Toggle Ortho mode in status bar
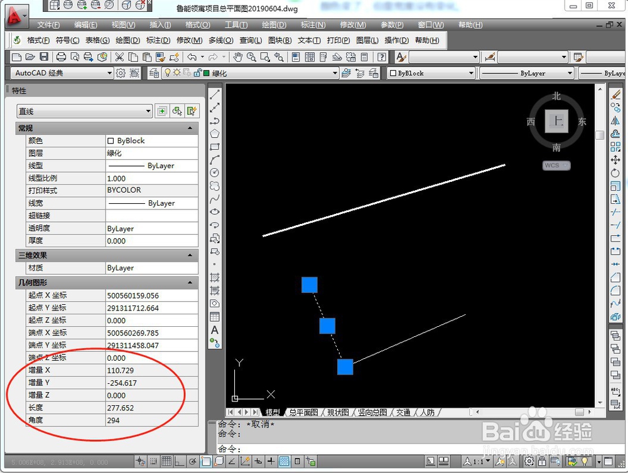Screen dimensions: 628x473 click(179, 462)
